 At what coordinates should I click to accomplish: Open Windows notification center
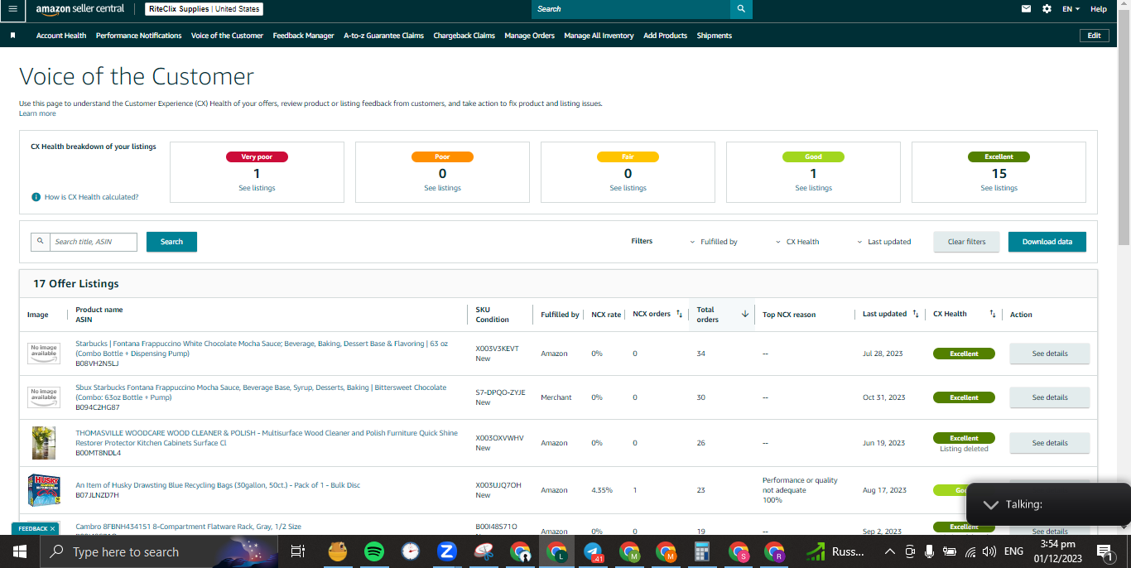[1104, 551]
